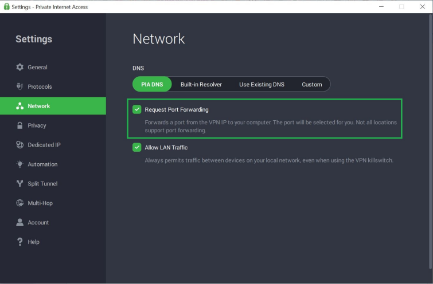Click the Allow LAN Traffic label text
Image resolution: width=433 pixels, height=284 pixels.
click(x=166, y=147)
